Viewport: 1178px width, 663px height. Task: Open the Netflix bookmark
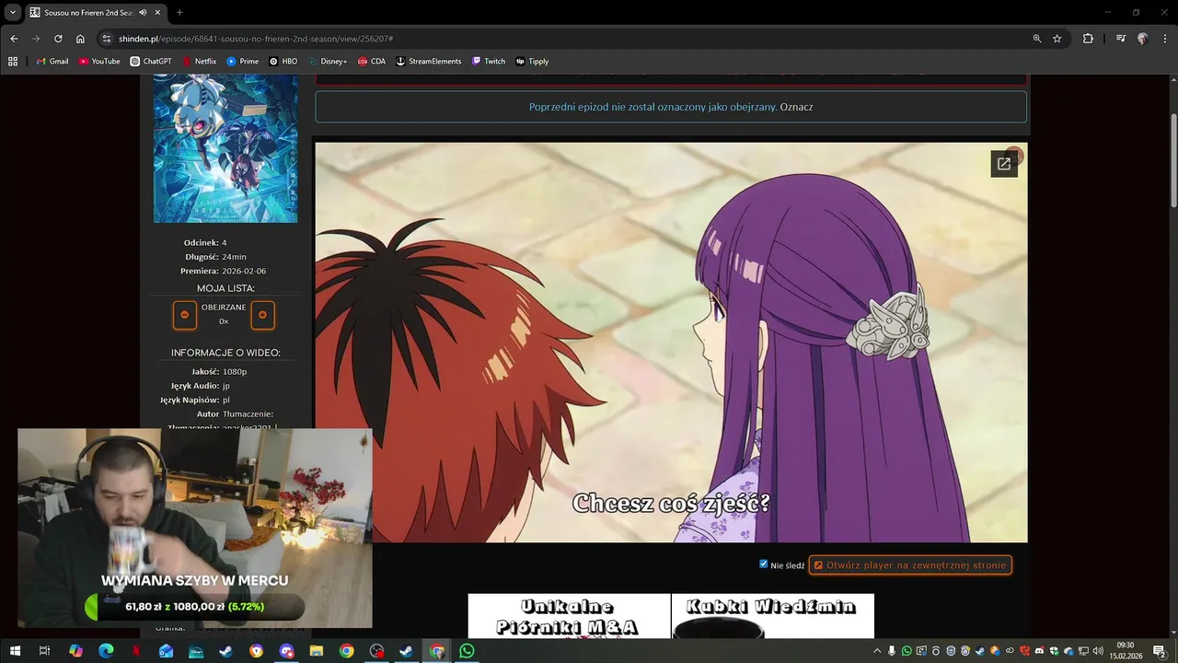(199, 62)
